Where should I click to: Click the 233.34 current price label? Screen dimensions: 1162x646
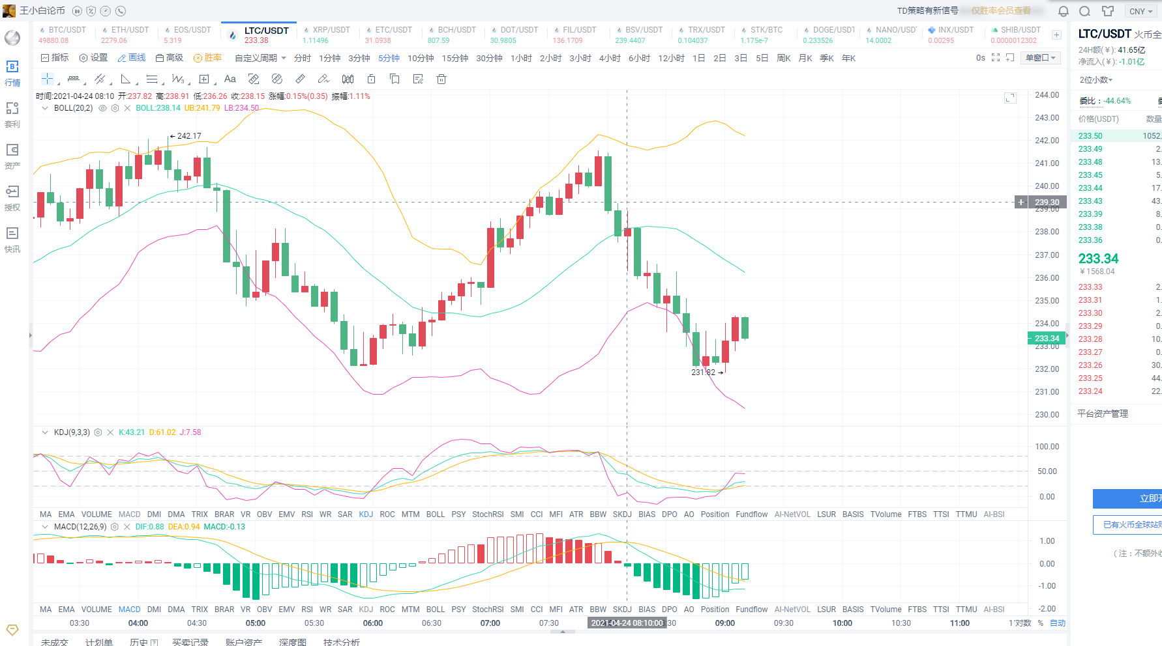[1047, 338]
